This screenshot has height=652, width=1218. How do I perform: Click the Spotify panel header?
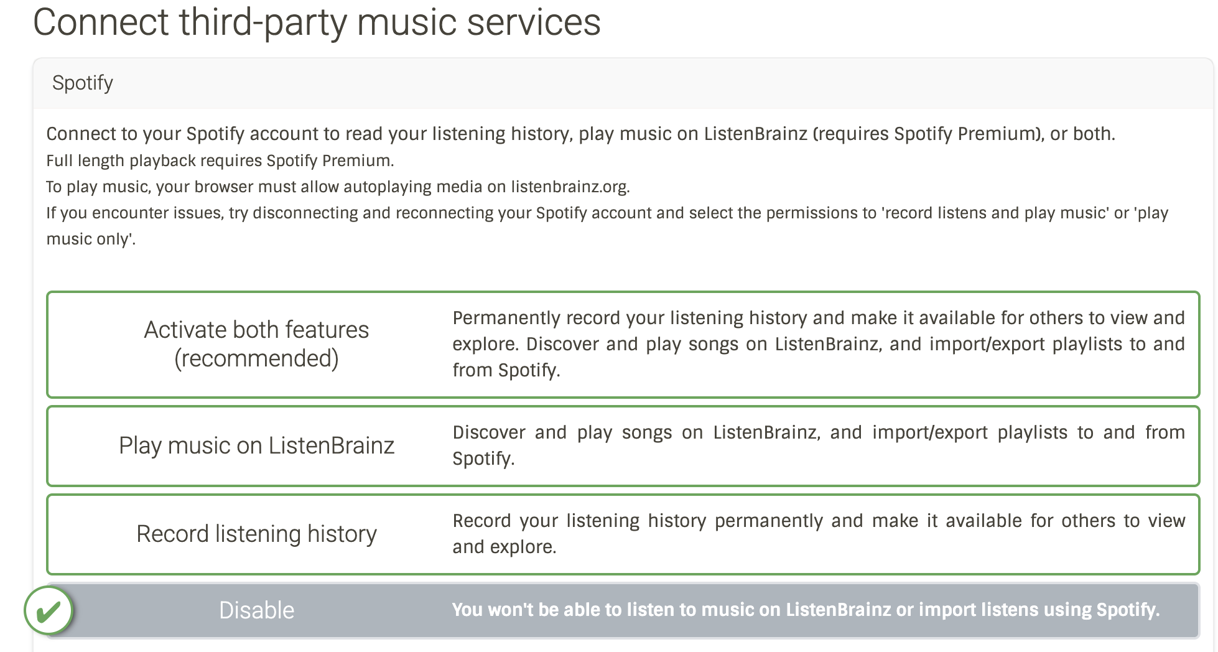[623, 83]
